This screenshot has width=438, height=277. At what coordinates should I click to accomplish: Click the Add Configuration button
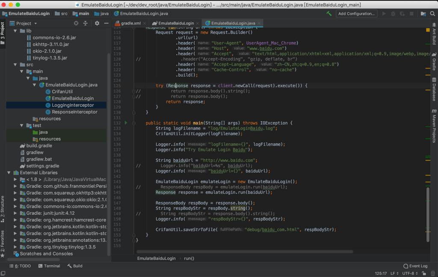[x=356, y=14]
